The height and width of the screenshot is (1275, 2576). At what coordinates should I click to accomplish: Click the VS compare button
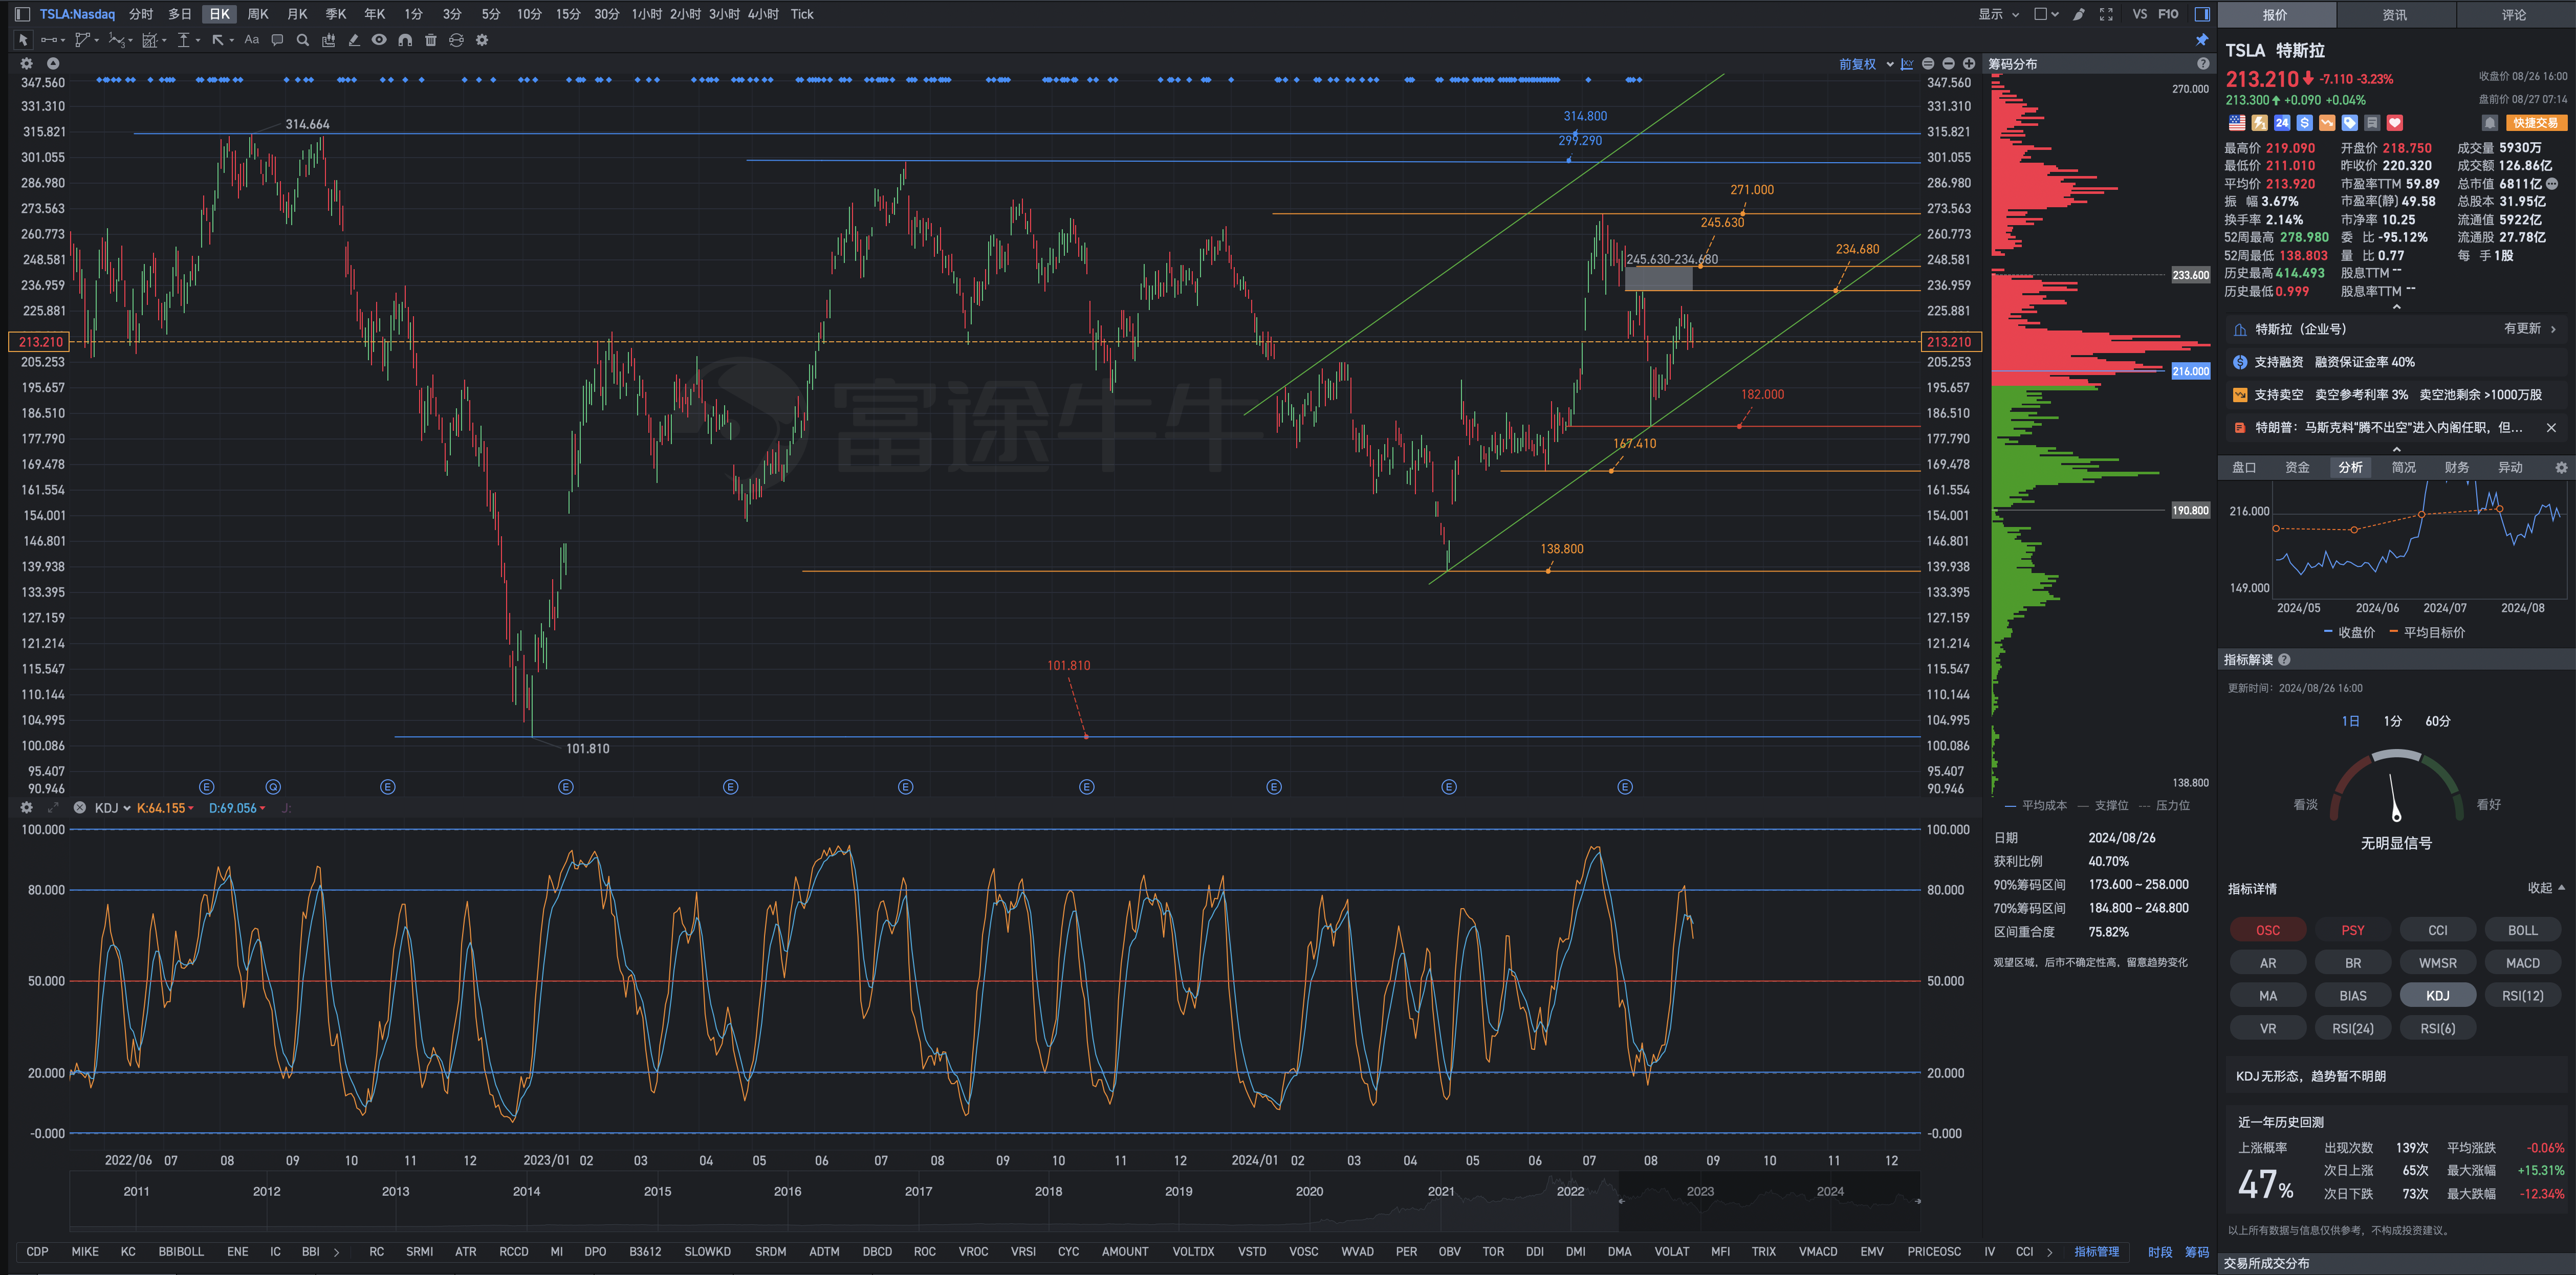coord(2139,14)
